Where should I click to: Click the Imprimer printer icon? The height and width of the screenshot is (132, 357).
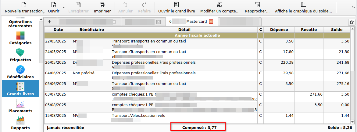pyautogui.click(x=102, y=5)
